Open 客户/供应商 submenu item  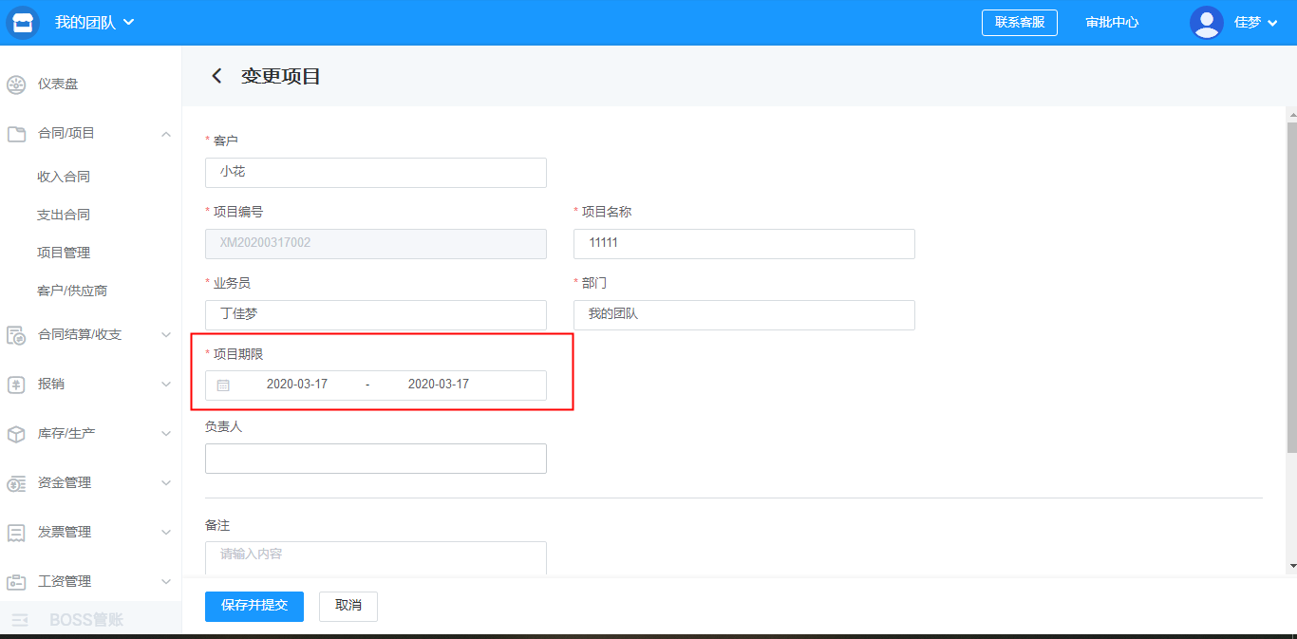click(72, 291)
